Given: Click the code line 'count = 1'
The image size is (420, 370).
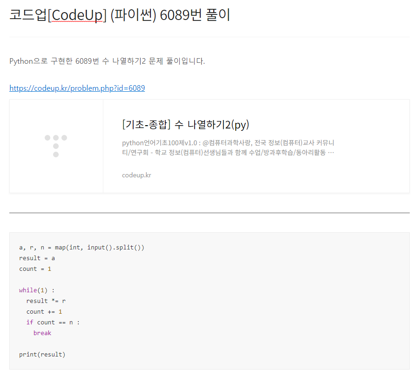Looking at the screenshot, I should click(x=35, y=269).
